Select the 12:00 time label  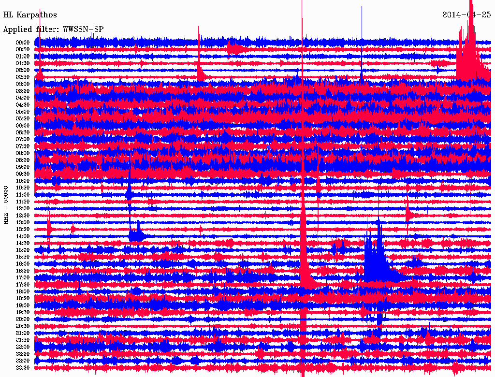click(x=23, y=208)
